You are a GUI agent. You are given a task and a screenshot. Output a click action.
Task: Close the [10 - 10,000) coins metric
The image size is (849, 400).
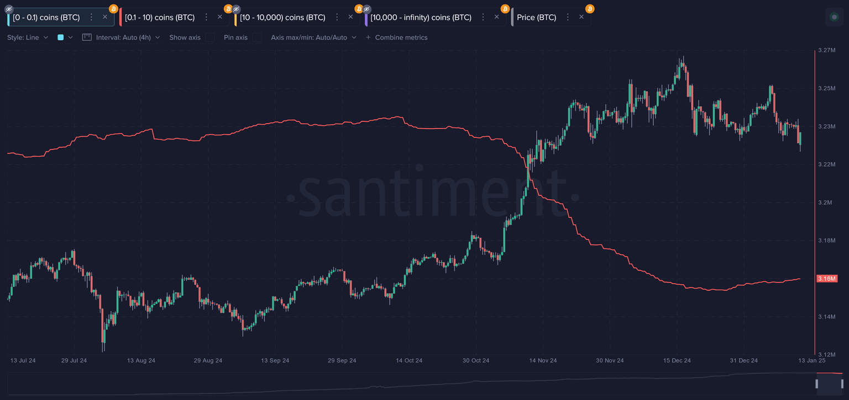350,17
